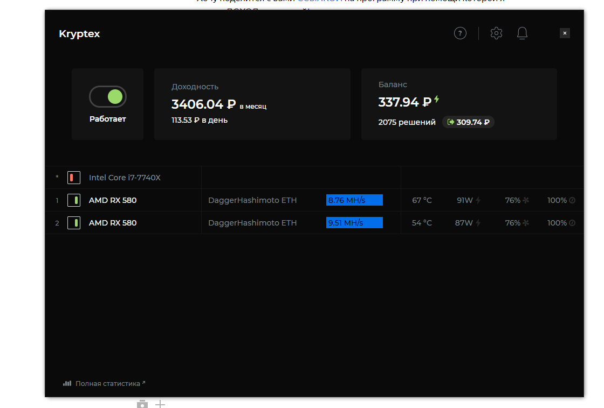604x408 pixels.
Task: Click the camera icon below the window
Action: [x=142, y=404]
